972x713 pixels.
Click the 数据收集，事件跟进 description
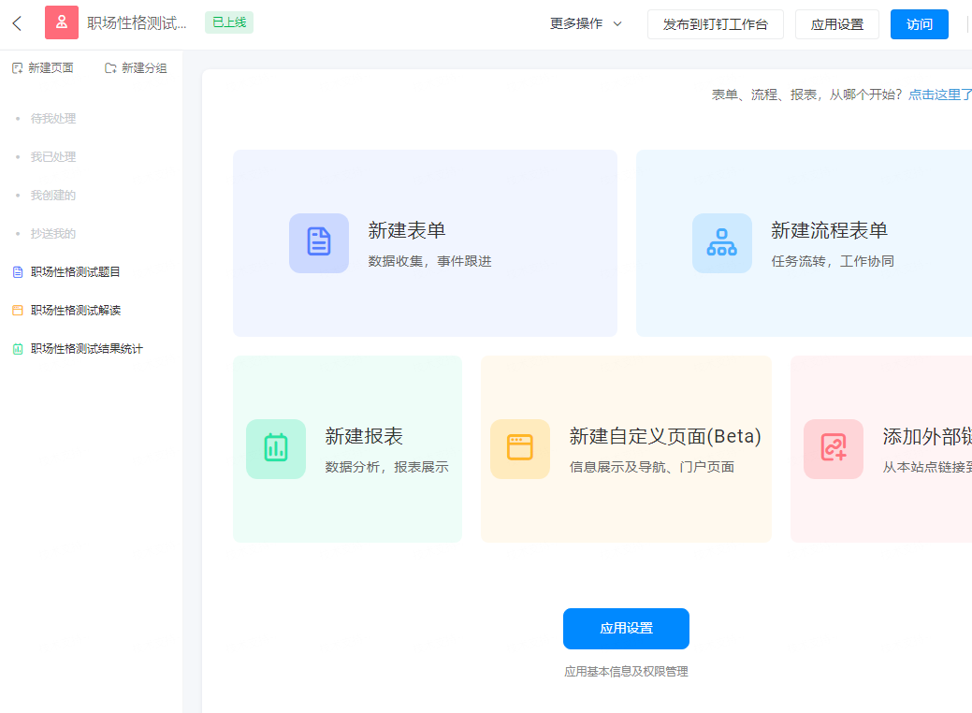429,262
